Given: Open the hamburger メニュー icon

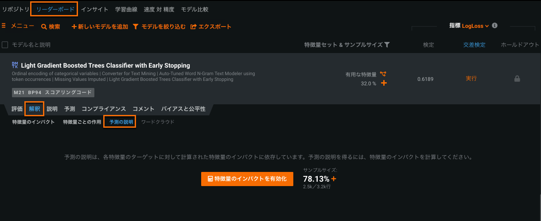Looking at the screenshot, I should (4, 26).
